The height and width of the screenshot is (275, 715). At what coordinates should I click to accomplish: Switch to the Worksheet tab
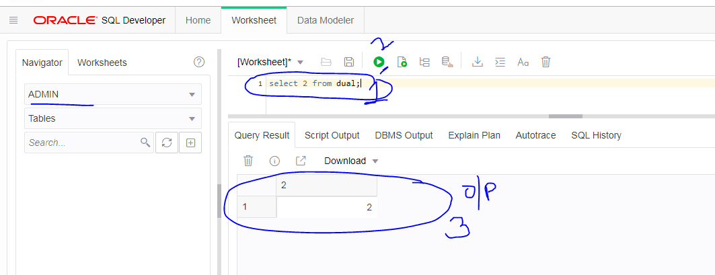tap(254, 20)
